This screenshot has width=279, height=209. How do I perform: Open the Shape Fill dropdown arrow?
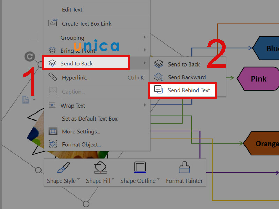tap(113, 179)
